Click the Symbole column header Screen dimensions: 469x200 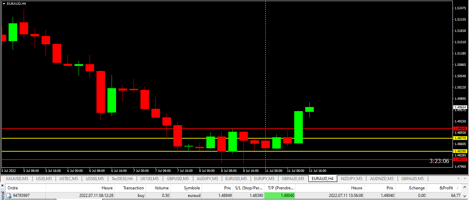tap(192, 188)
